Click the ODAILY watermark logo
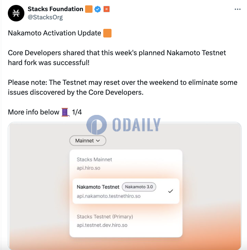247x250 pixels. tap(123, 125)
